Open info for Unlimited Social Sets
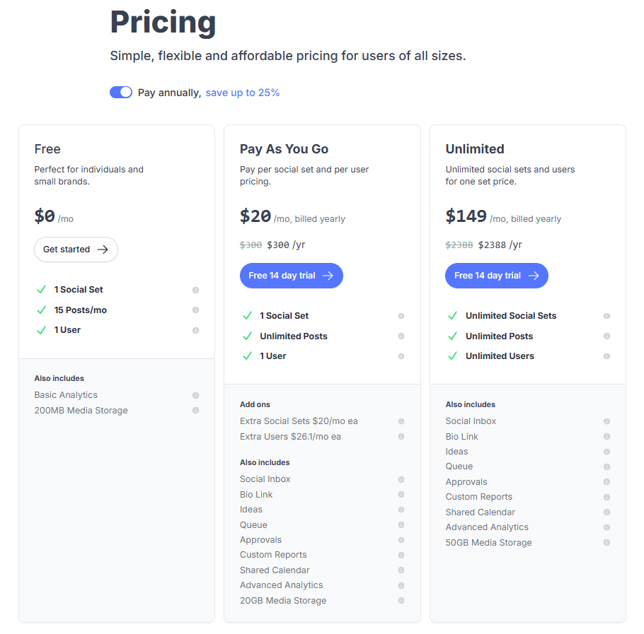 tap(606, 316)
